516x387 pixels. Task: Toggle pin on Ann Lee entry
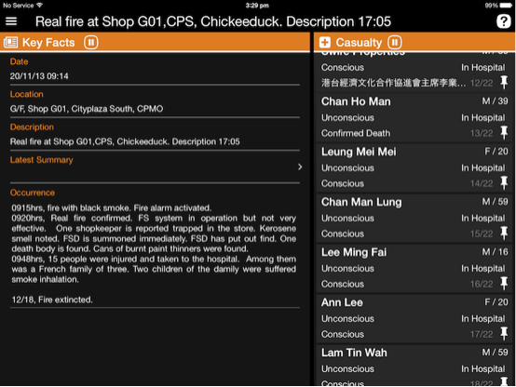pos(504,334)
